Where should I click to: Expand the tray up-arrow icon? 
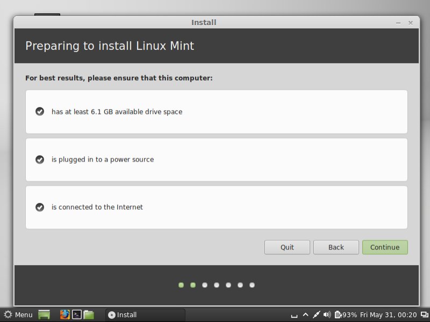(305, 314)
